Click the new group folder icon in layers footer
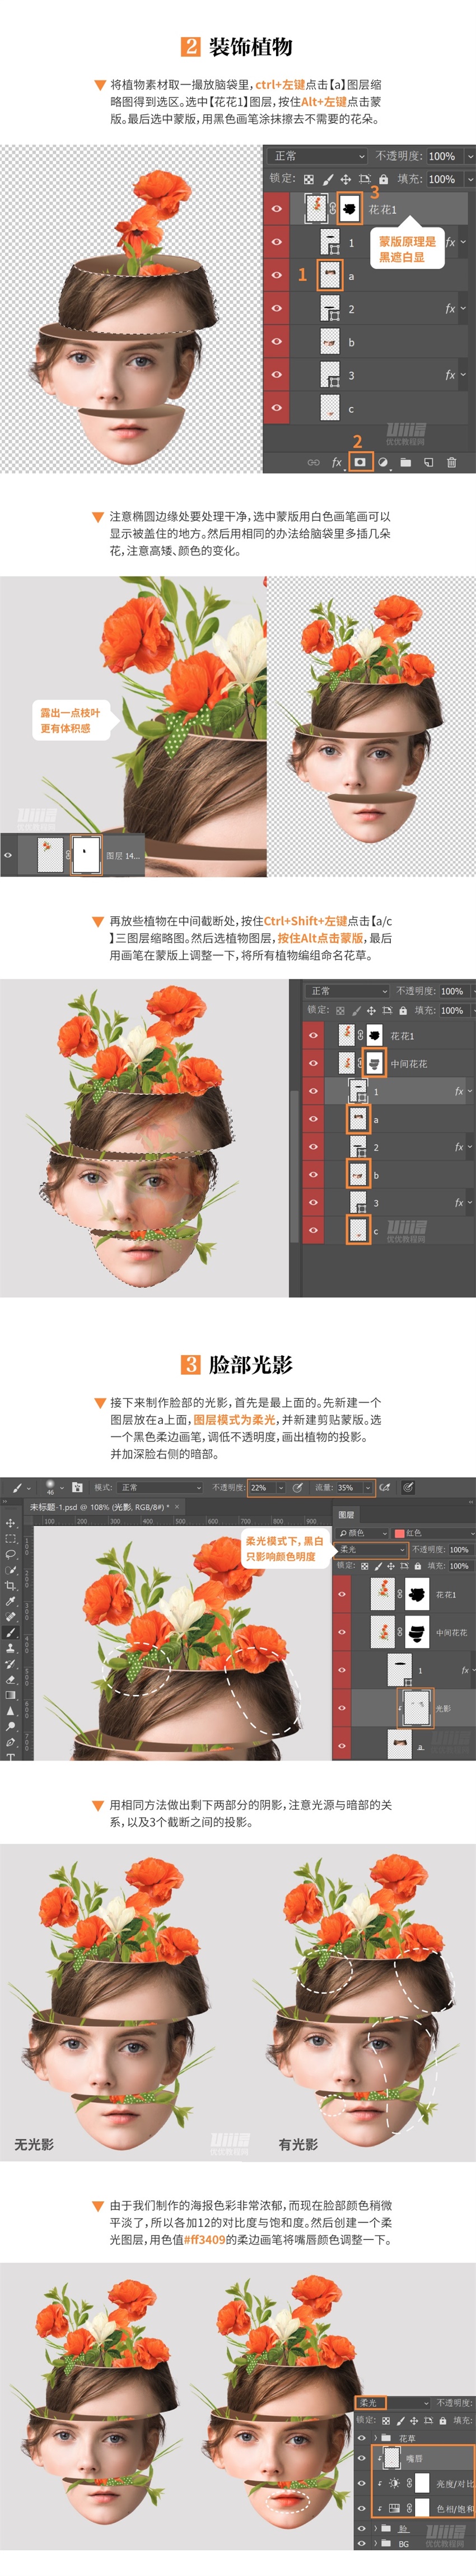The image size is (476, 2576). click(x=405, y=463)
